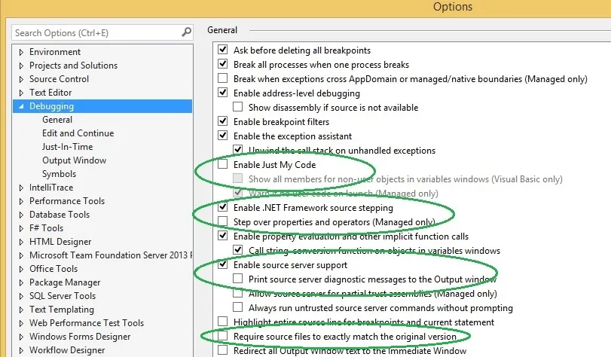This screenshot has height=357, width=611.
Task: Disable .NET Framework source stepping
Action: 223,207
